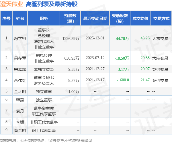Click the 职务 column header

coord(44,19)
